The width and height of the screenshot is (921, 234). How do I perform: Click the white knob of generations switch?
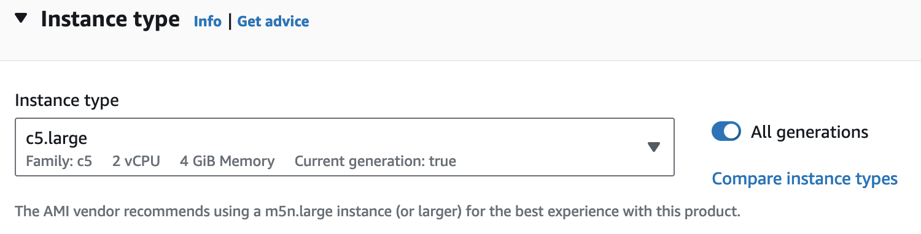tap(732, 132)
